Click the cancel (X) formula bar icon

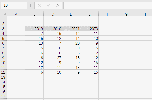[39, 5]
